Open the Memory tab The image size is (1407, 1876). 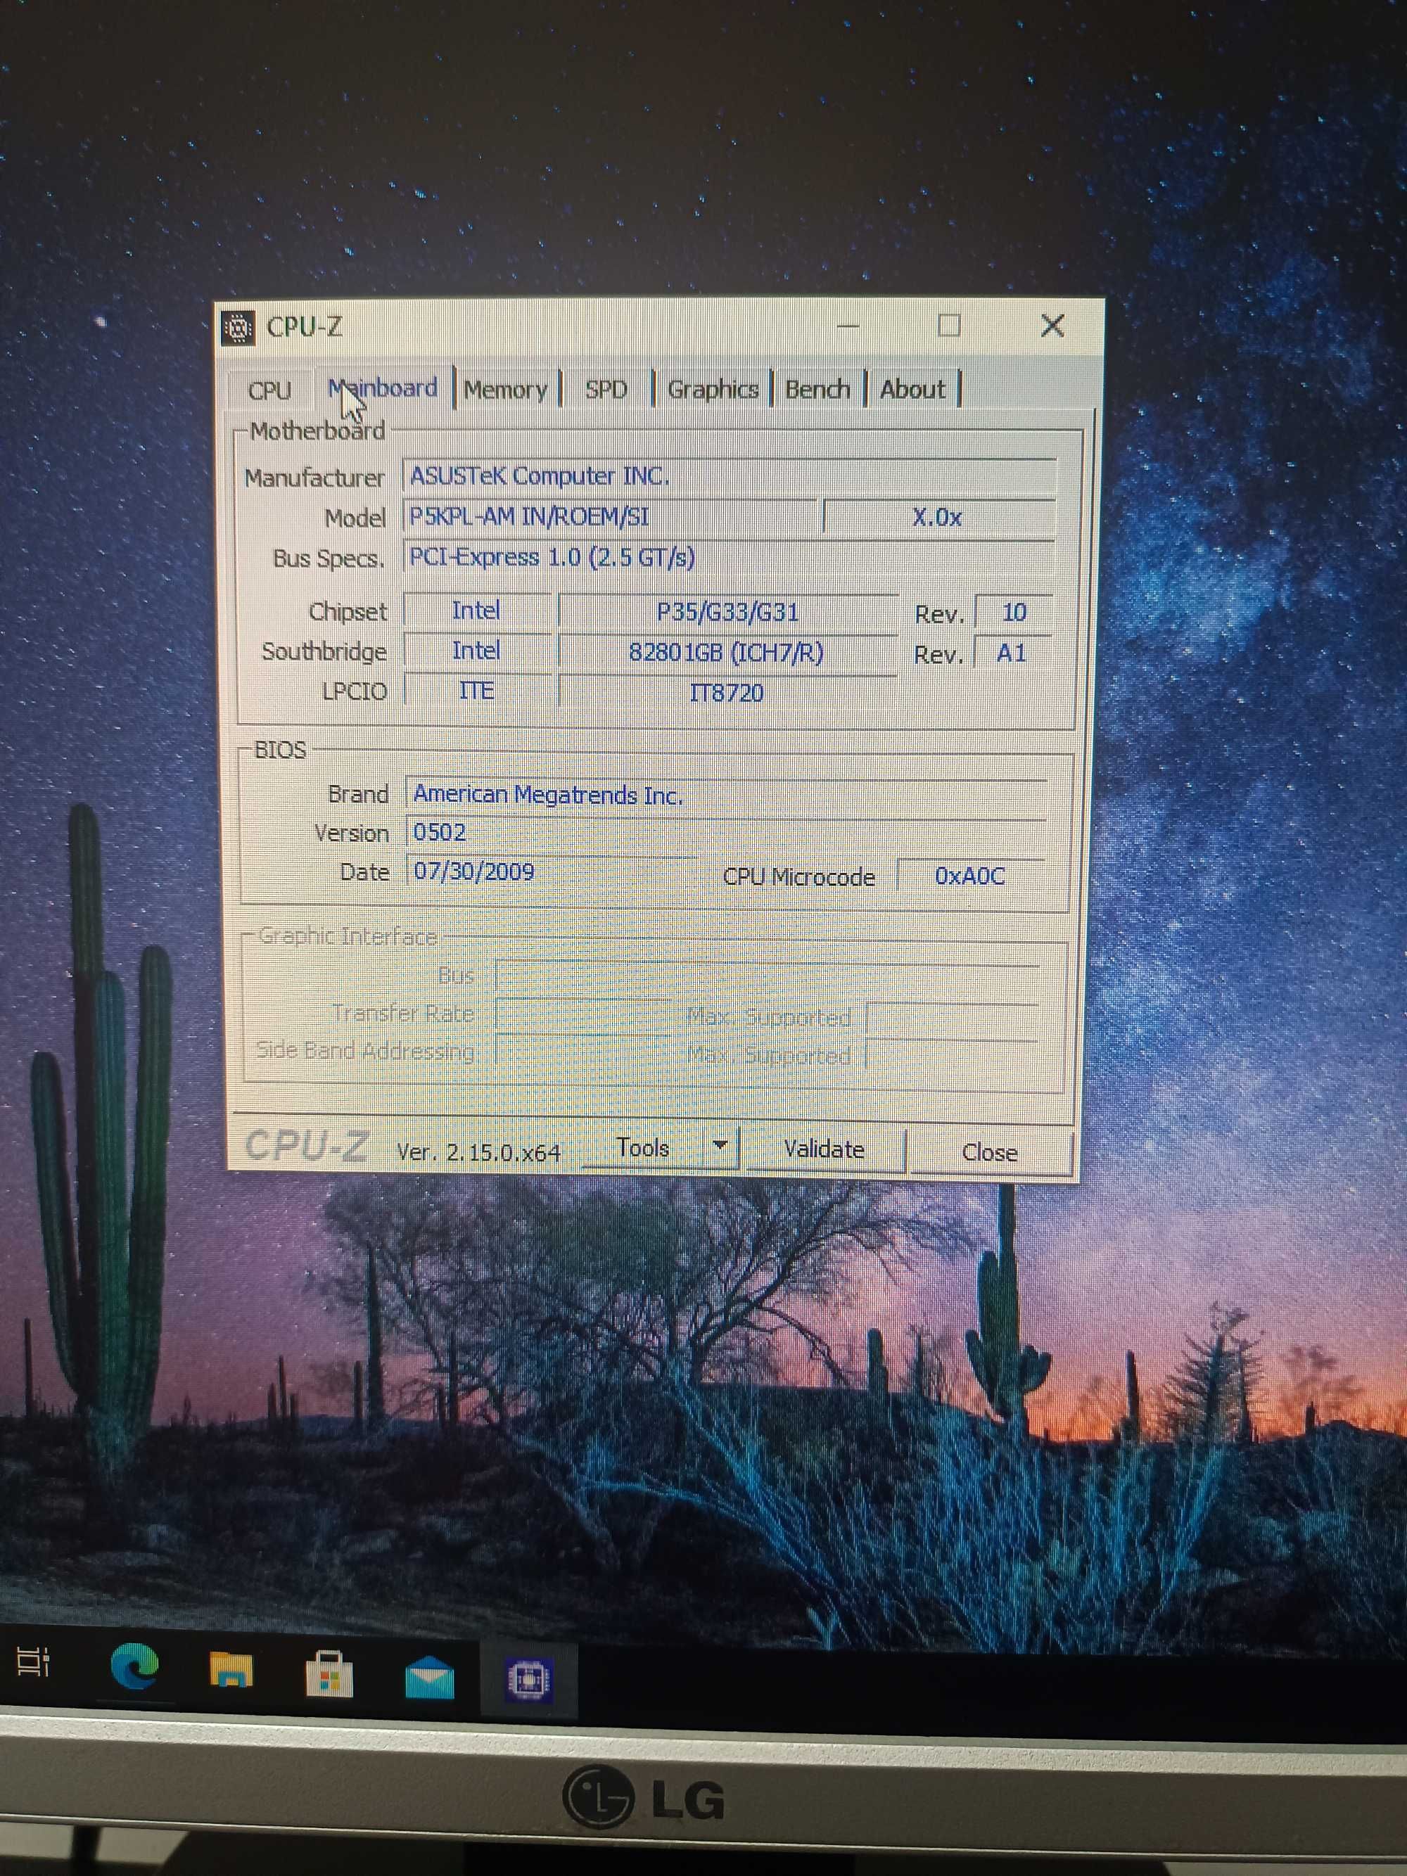pos(507,389)
